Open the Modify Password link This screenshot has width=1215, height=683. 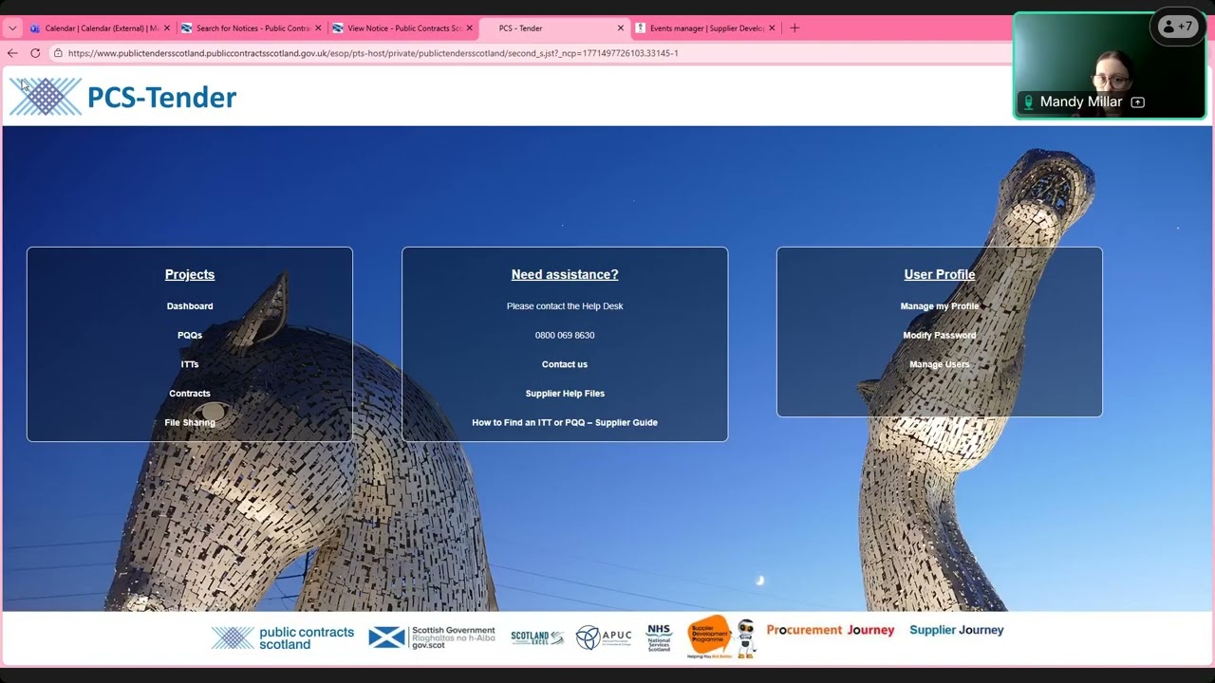pyautogui.click(x=940, y=335)
